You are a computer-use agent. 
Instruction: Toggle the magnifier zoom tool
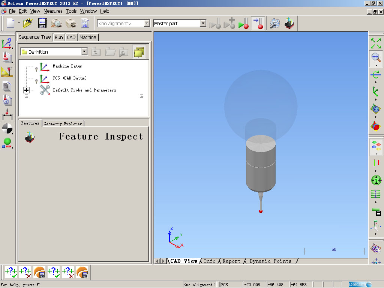(376, 58)
